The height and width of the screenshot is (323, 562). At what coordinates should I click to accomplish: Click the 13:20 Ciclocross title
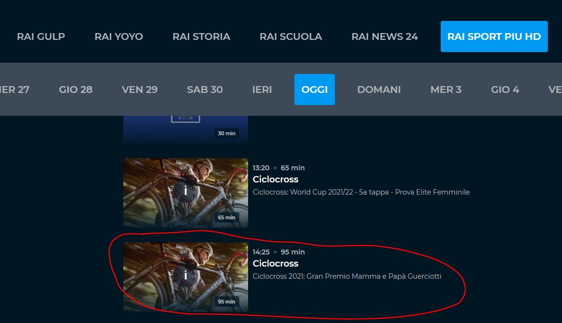point(275,179)
